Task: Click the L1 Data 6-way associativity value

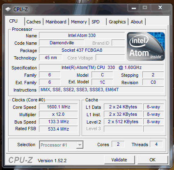Action: click(153, 107)
